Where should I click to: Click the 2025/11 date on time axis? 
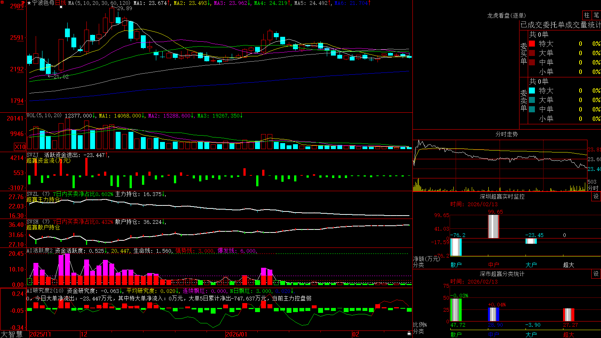(x=40, y=334)
